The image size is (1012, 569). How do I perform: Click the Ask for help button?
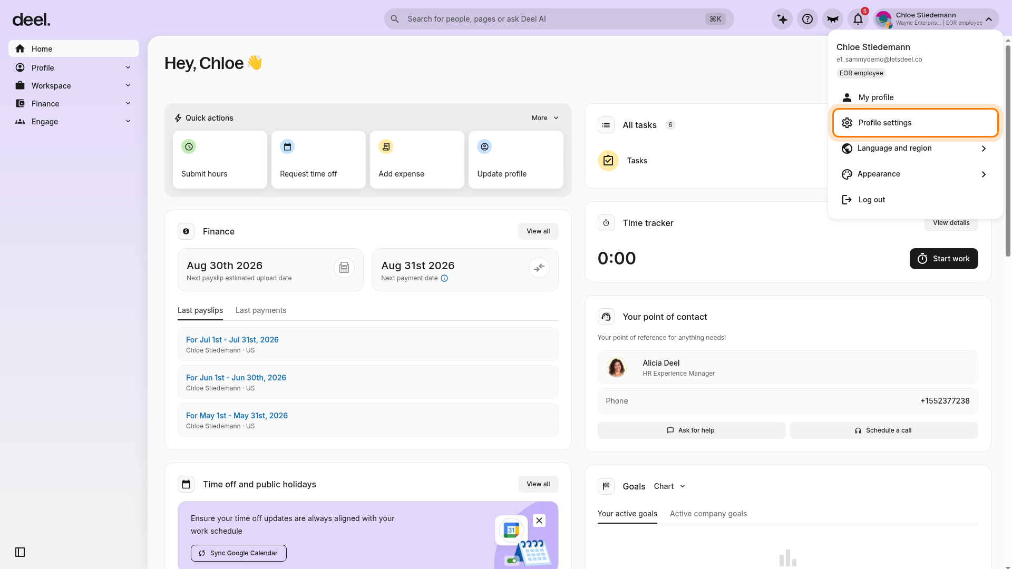click(692, 430)
